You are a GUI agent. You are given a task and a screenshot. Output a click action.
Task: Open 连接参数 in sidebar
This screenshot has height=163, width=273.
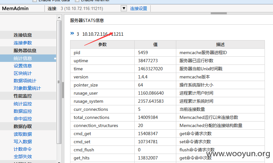[23, 43]
